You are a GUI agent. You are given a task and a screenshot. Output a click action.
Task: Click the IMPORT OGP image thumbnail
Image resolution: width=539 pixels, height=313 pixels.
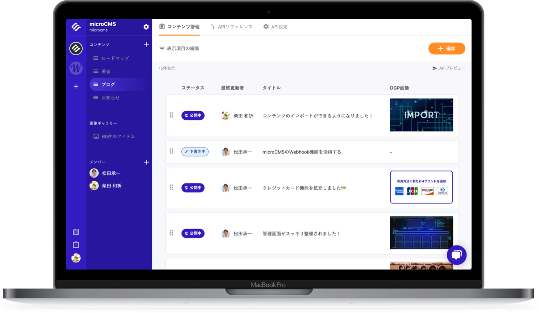(421, 115)
